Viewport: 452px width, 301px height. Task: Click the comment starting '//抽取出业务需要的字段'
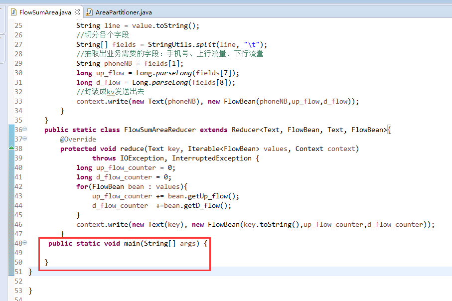(x=170, y=54)
